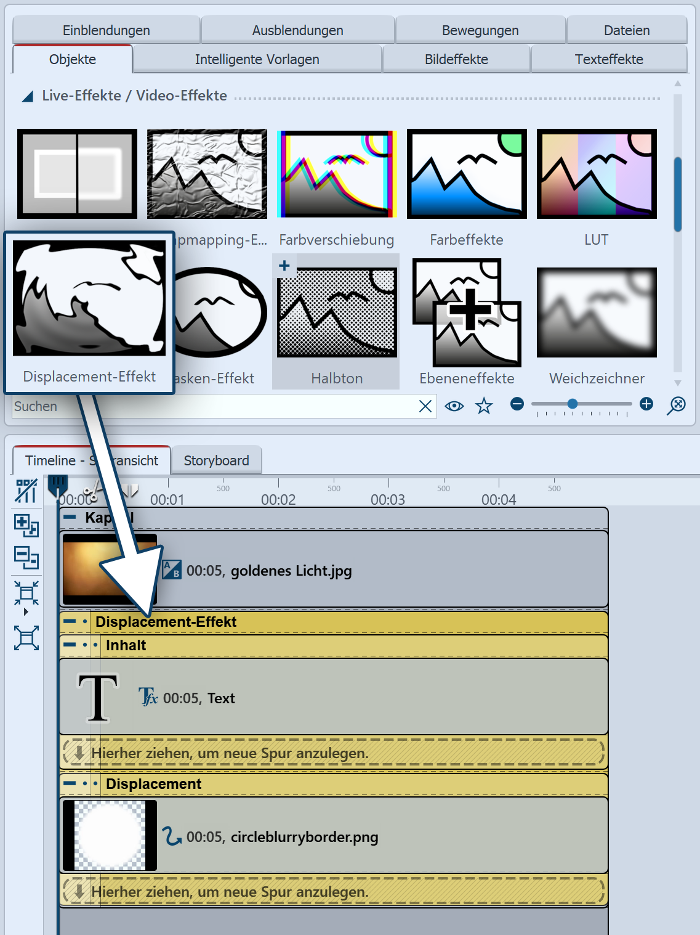Collapse the Displacement-Effekt track group

tap(70, 621)
